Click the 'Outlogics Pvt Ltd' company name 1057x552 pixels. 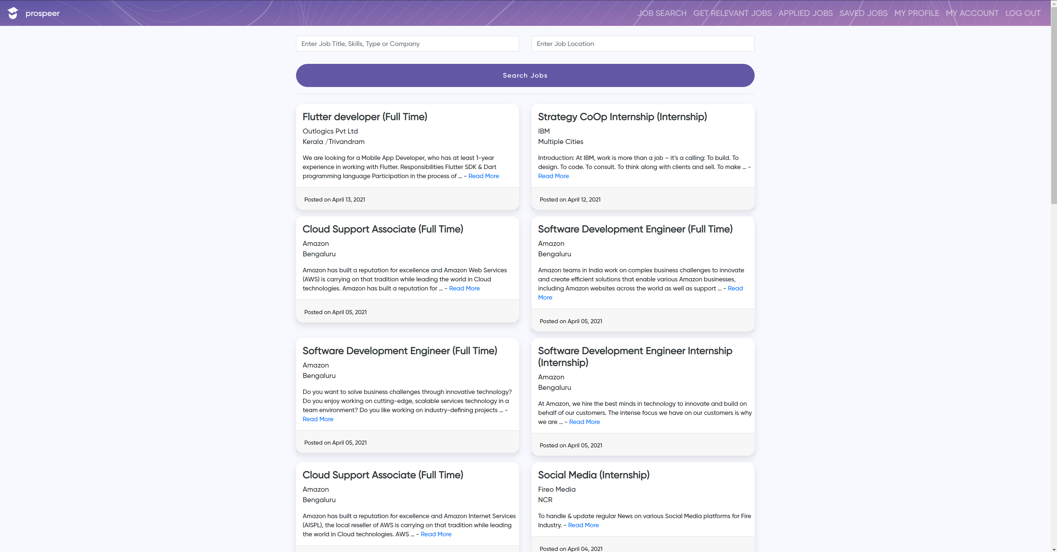coord(330,131)
